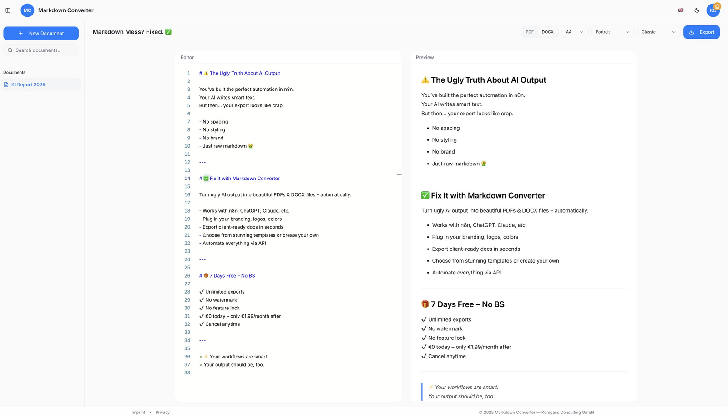Viewport: 728px width, 418px height.
Task: Click the download icon on Export button
Action: [692, 32]
